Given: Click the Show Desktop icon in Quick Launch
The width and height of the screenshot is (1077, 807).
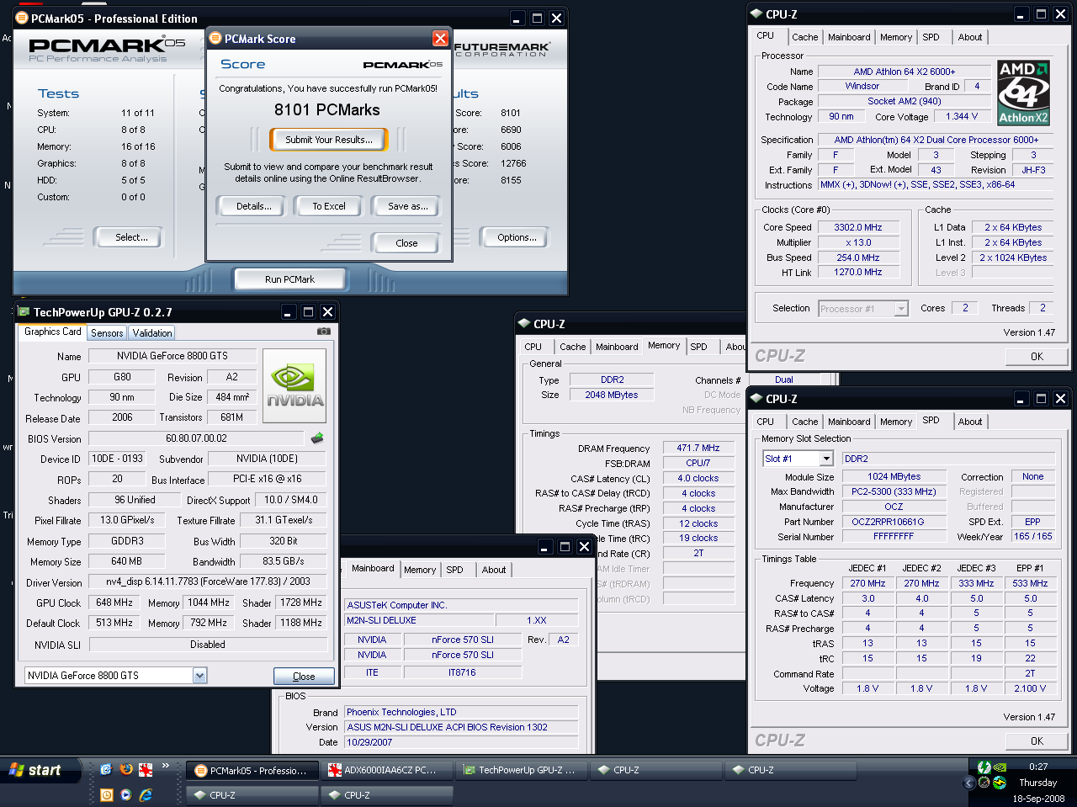Looking at the screenshot, I should tap(106, 769).
